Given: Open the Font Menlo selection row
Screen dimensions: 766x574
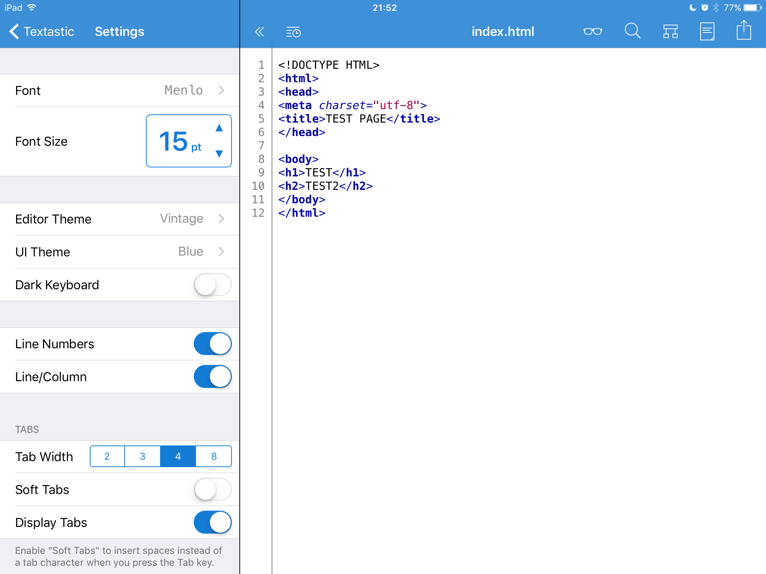Looking at the screenshot, I should coord(120,90).
